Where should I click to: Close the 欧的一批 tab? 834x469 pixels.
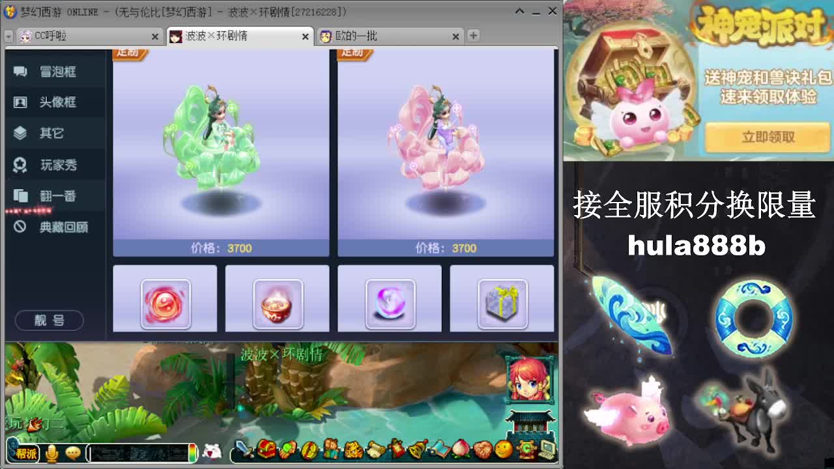[x=456, y=36]
